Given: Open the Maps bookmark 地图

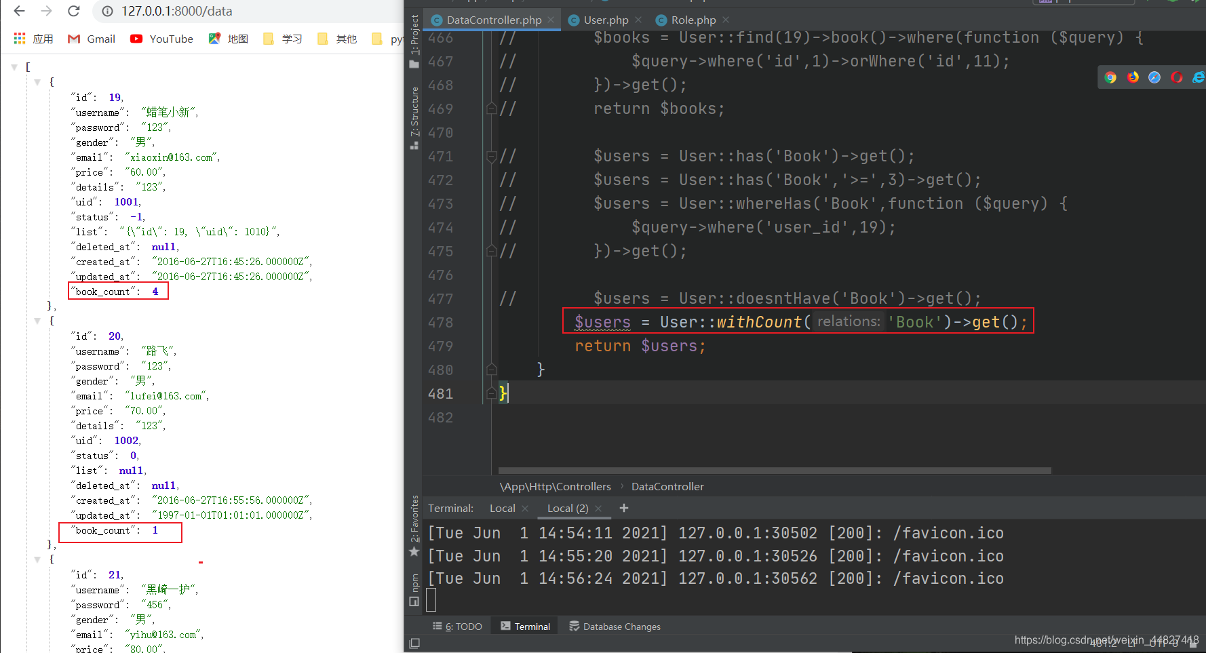Looking at the screenshot, I should coord(228,39).
